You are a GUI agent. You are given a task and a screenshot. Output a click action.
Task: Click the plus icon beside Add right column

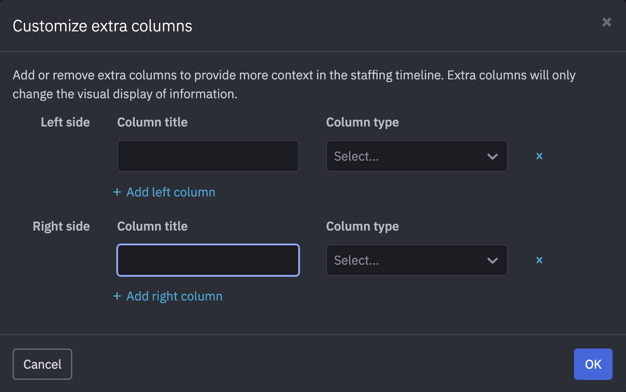[x=117, y=296]
